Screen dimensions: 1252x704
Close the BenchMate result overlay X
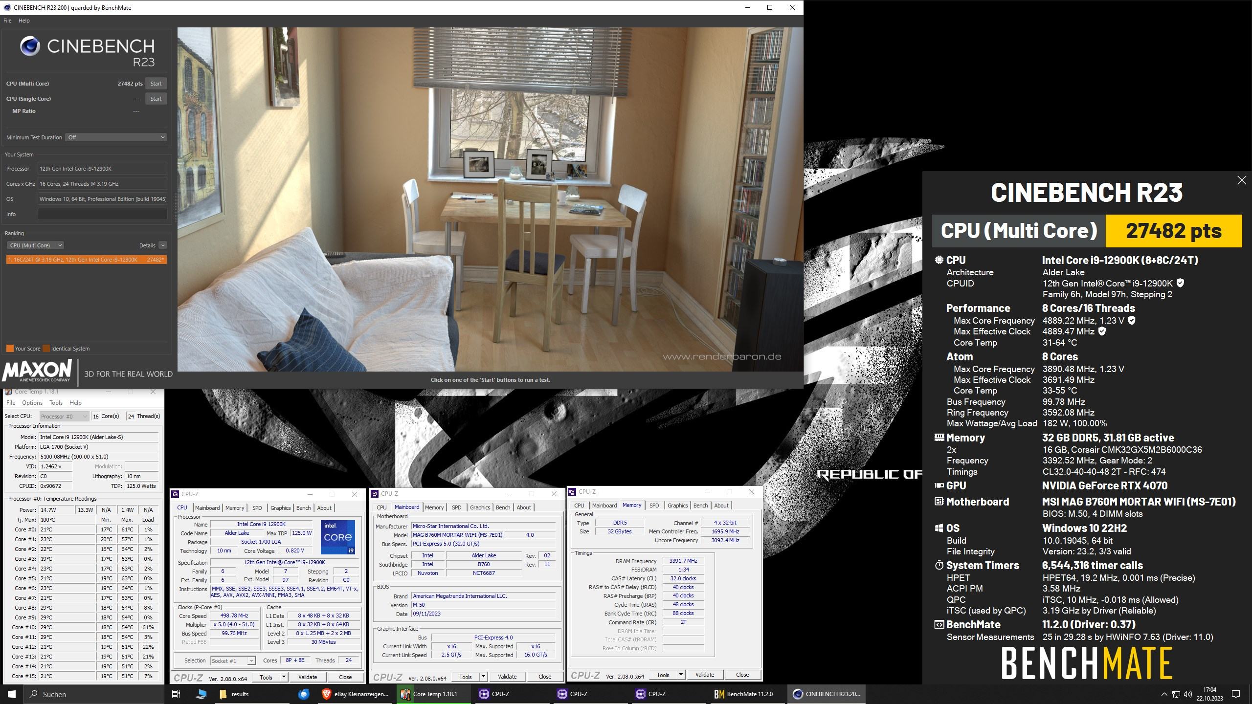[x=1241, y=180]
